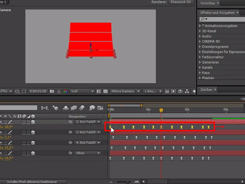Click the parent pick whip beside Ohne
Viewport: 245px width, 184px height.
pyautogui.click(x=70, y=153)
